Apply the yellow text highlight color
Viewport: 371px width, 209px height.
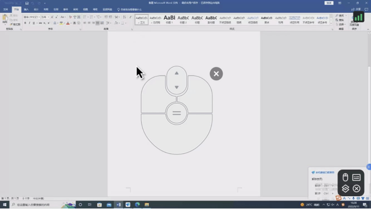click(61, 23)
